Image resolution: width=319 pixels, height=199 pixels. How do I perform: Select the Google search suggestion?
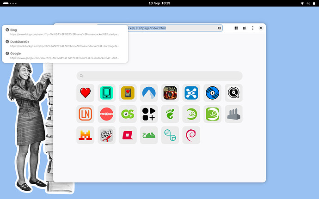click(x=65, y=55)
